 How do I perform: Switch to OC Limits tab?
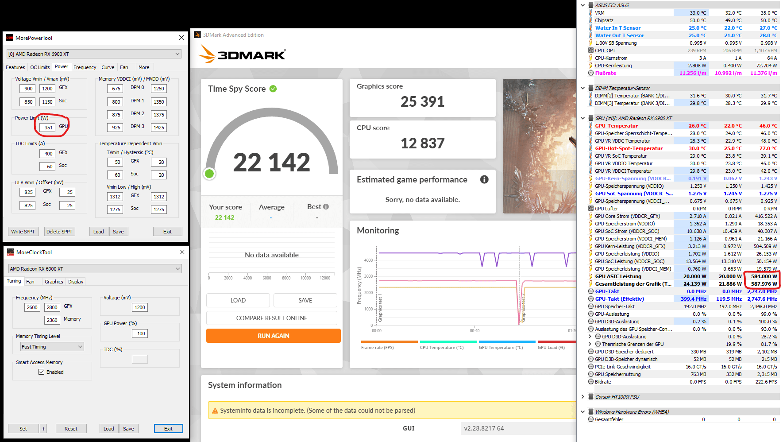click(40, 67)
